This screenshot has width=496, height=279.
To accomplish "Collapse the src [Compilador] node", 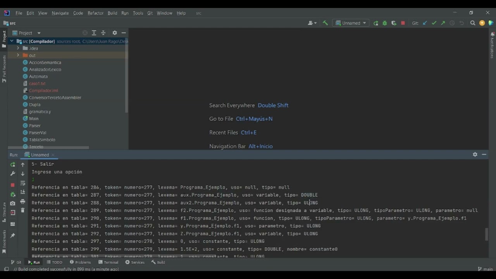I will point(11,41).
